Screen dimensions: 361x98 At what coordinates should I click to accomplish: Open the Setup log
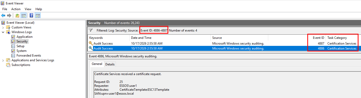[20, 46]
